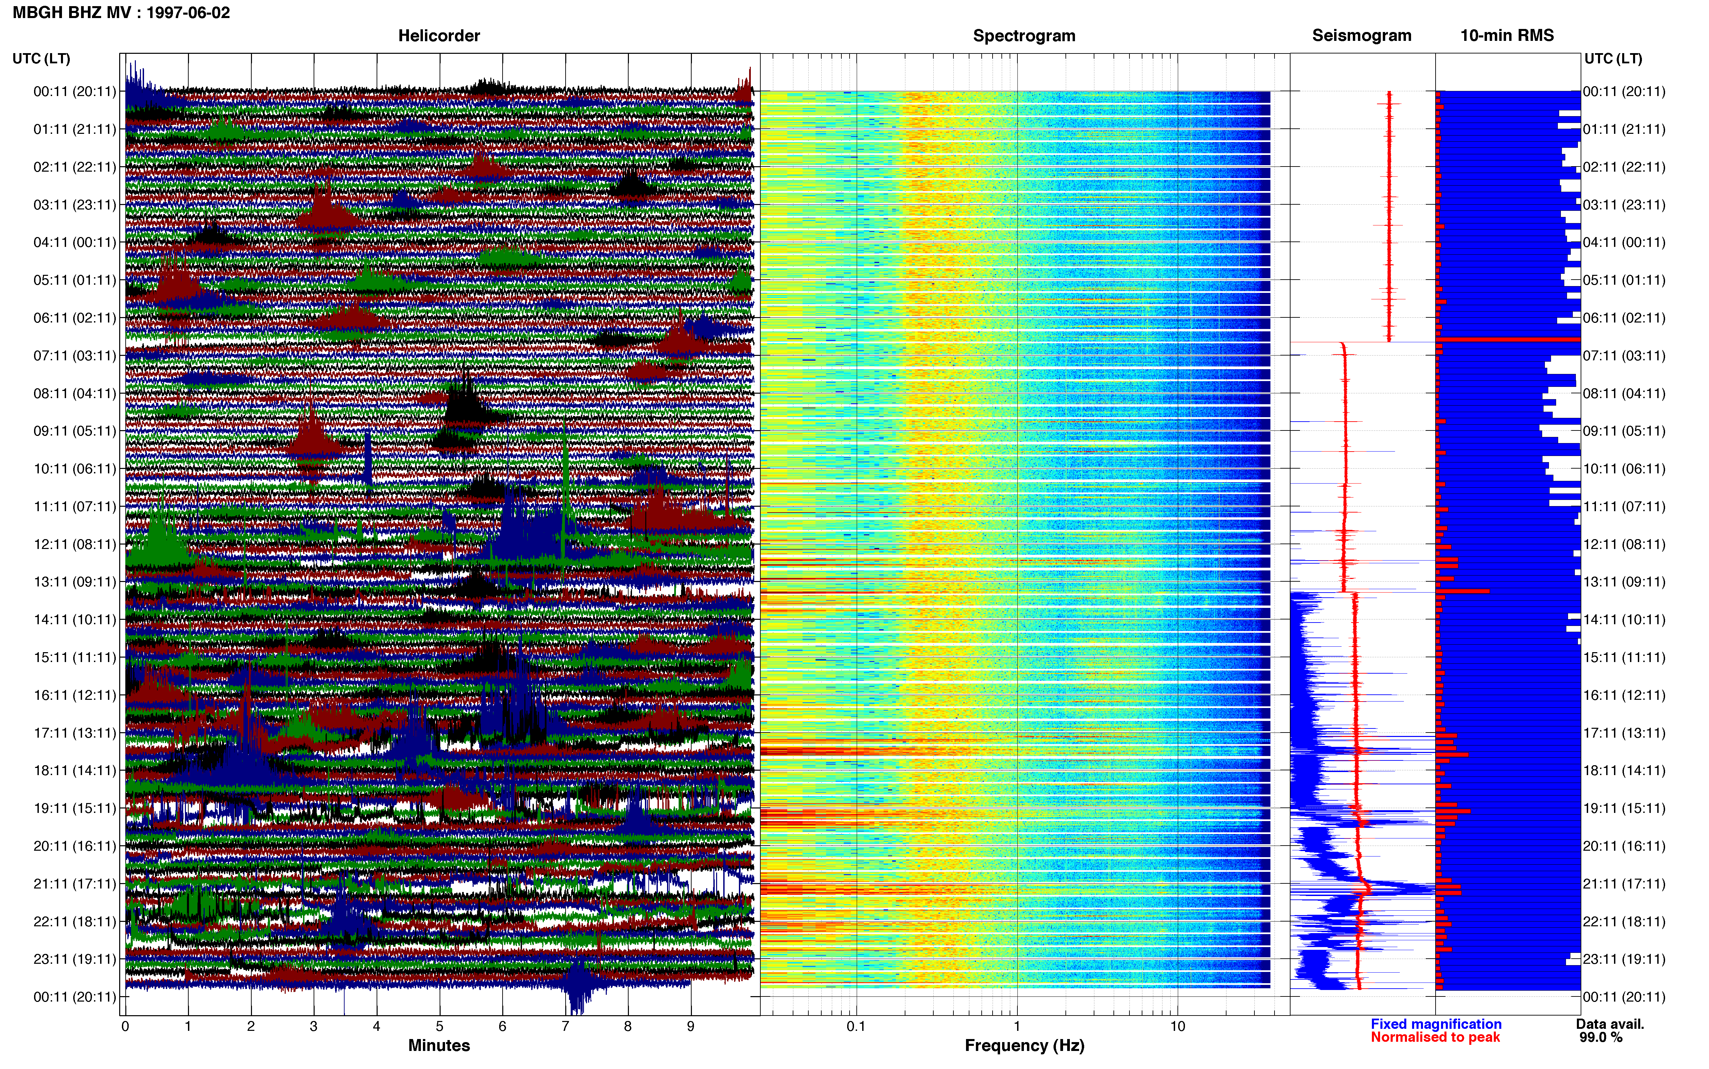
Task: Select the 'Helicorder' panel heading
Action: (439, 36)
